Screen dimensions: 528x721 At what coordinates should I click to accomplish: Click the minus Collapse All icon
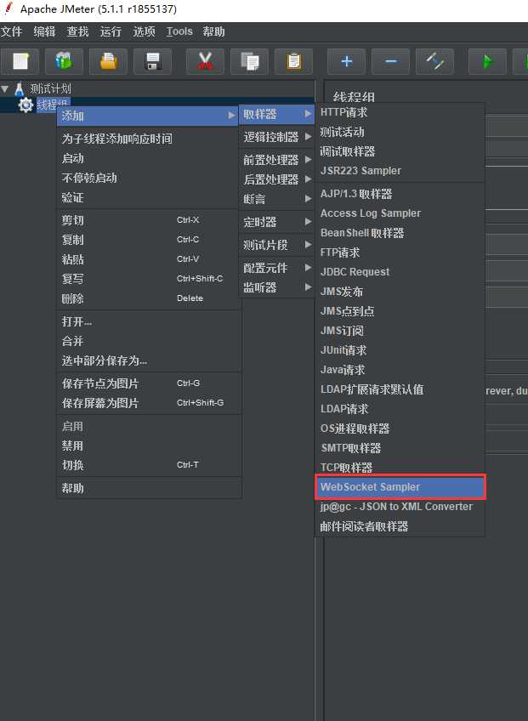(390, 61)
